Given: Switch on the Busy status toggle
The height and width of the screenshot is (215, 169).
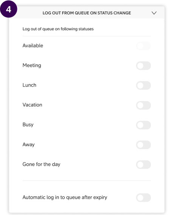Looking at the screenshot, I should pyautogui.click(x=143, y=125).
